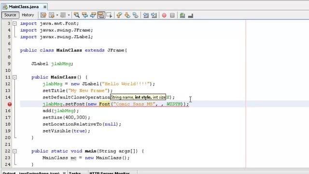Screen dimensions: 309x174
Task: Click the red error marker on line 15
Action: pos(10,104)
